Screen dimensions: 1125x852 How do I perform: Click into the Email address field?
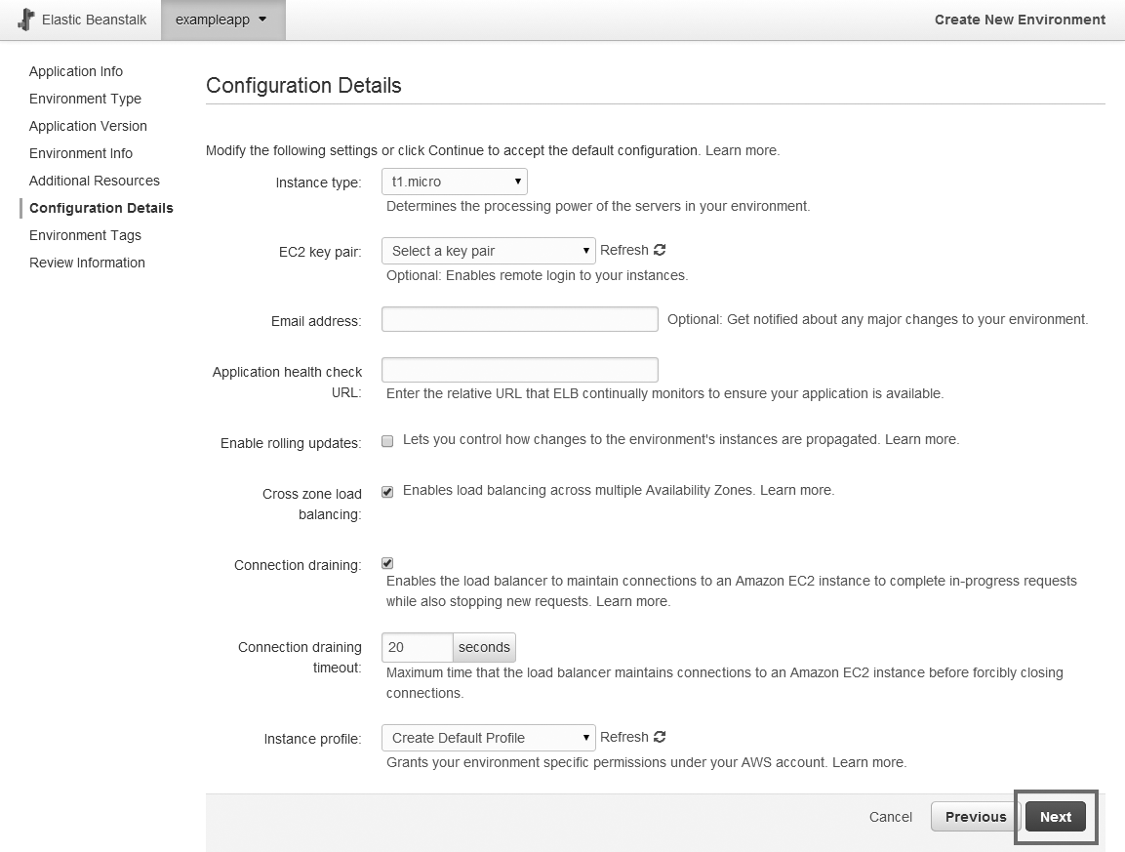click(x=519, y=319)
